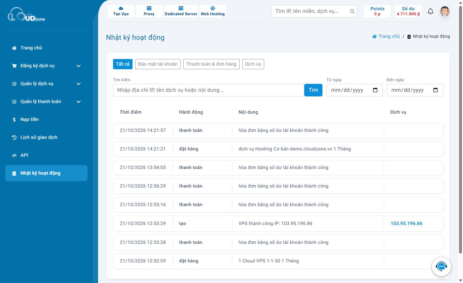Screen dimensions: 463x283
Task: Click "dịch vụ Hosting Cơ bản demo.cloudzone.vn 1 Tháng"
Action: pyautogui.click(x=295, y=149)
